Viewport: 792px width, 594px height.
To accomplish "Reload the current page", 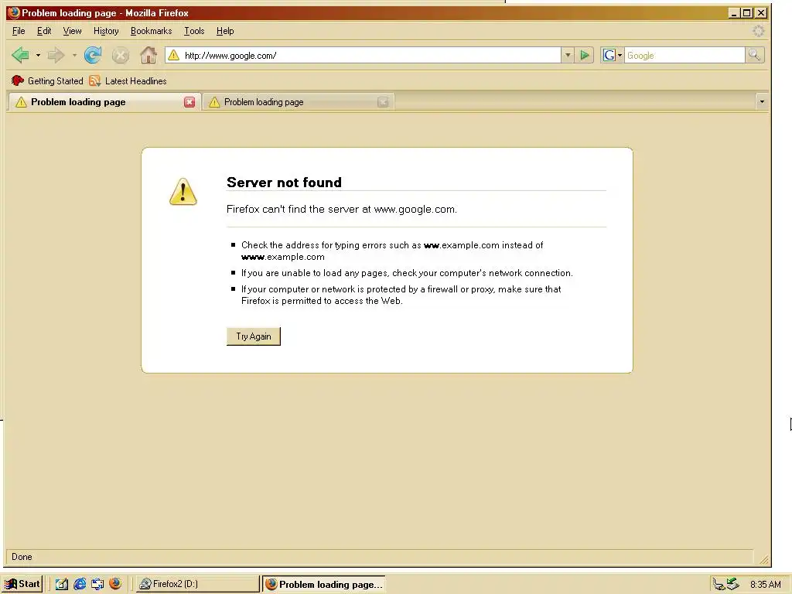I will coord(93,55).
